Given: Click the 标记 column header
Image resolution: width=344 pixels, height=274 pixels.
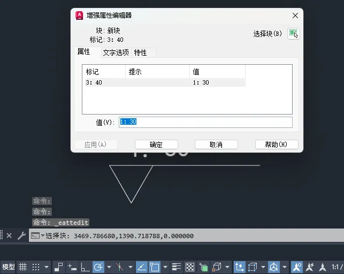Looking at the screenshot, I should point(105,72).
